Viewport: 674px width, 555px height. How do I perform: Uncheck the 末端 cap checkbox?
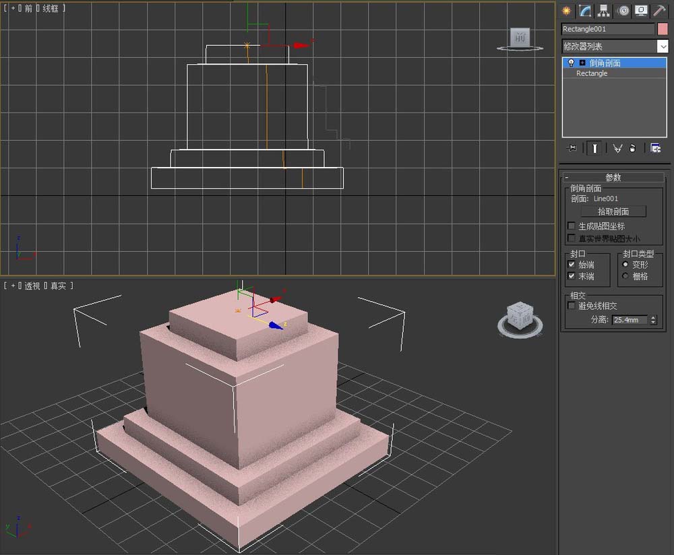pyautogui.click(x=572, y=275)
